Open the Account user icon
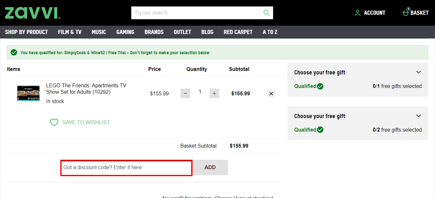This screenshot has width=435, height=198. coord(357,13)
